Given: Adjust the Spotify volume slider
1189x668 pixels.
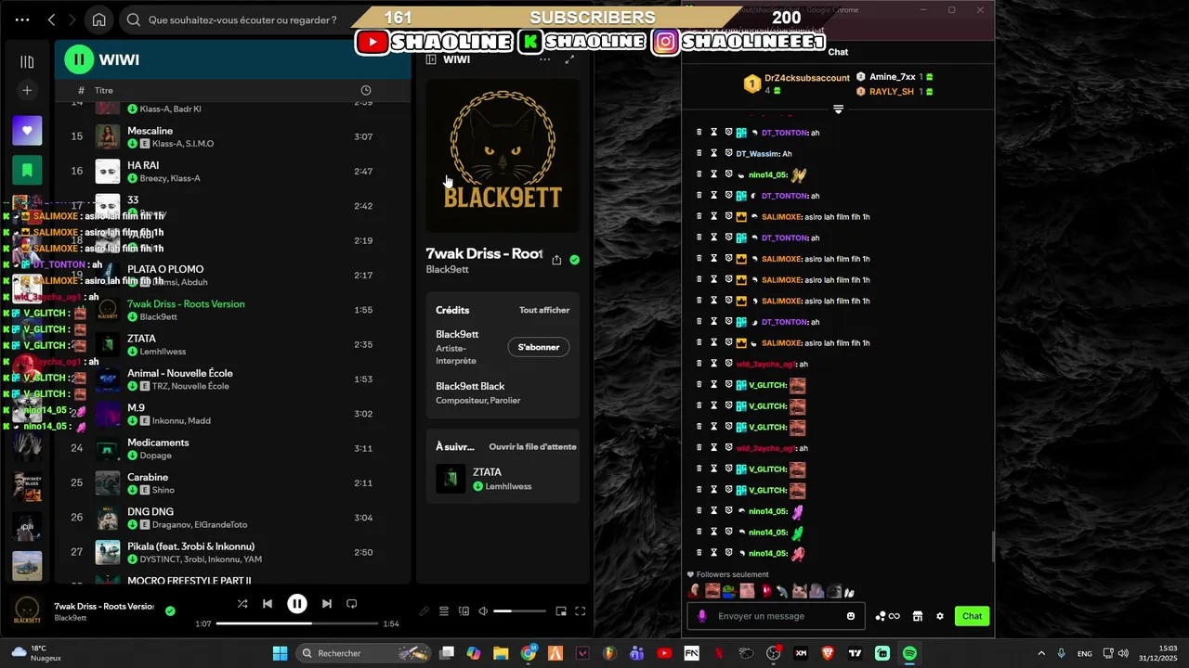Looking at the screenshot, I should [x=519, y=611].
